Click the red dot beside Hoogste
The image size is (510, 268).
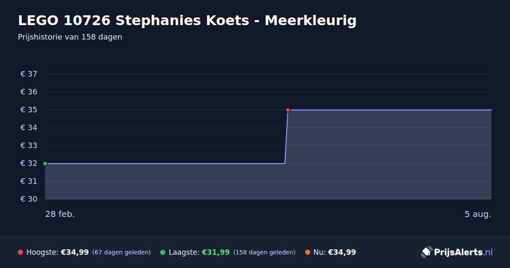click(x=20, y=252)
